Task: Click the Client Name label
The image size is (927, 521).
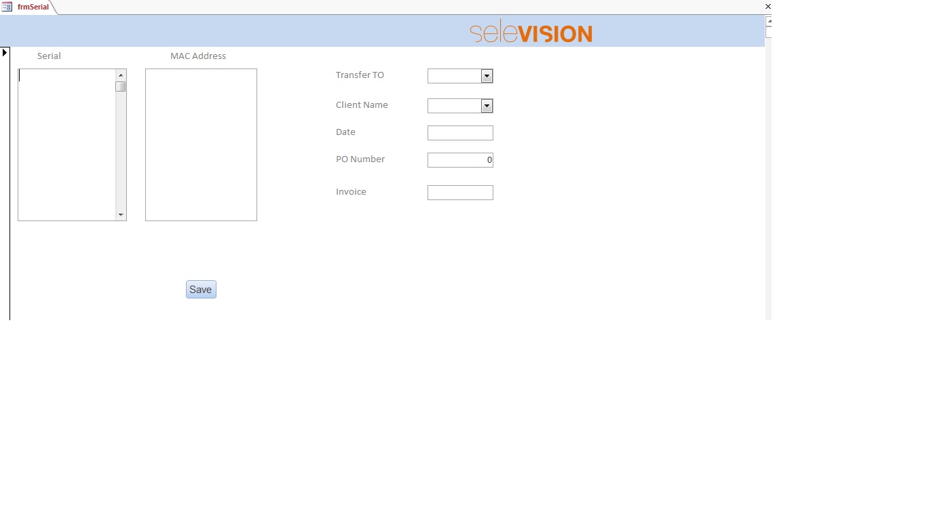Action: (x=362, y=105)
